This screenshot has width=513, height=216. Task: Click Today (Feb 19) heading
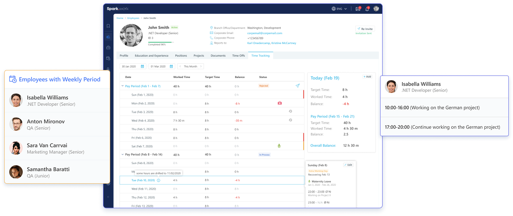(x=325, y=78)
